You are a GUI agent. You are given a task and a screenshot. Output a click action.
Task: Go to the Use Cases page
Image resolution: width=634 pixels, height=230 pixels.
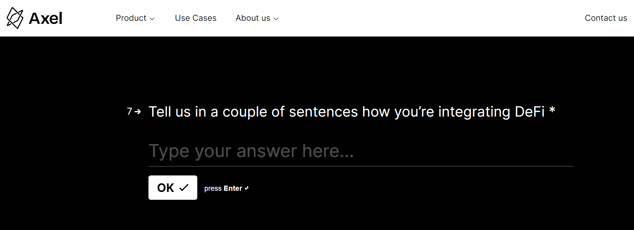(196, 18)
